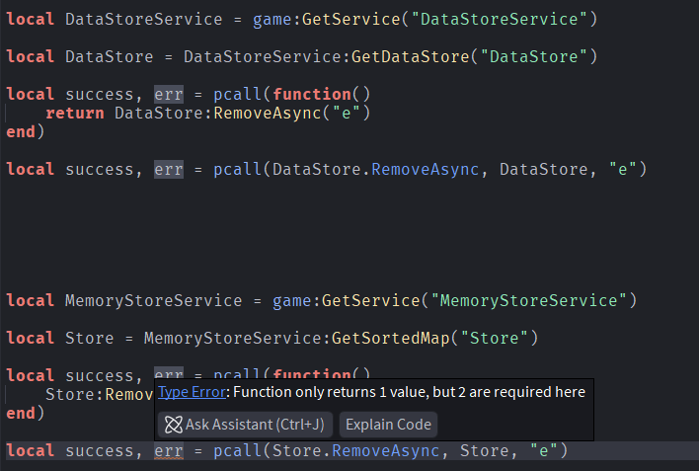Click "DataStoreService" string in first line
The width and height of the screenshot is (699, 471).
point(500,19)
